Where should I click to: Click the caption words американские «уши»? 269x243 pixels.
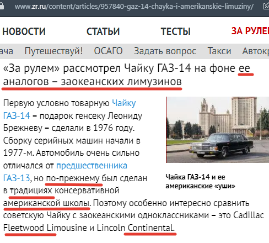(x=201, y=186)
